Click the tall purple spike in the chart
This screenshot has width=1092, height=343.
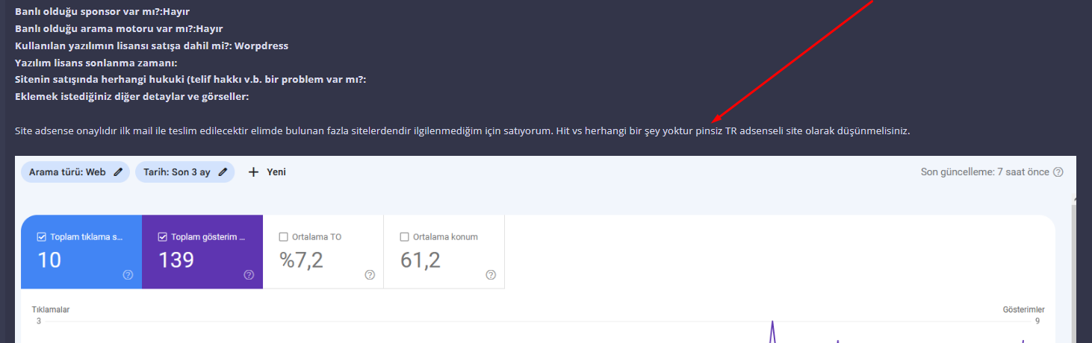pos(772,331)
